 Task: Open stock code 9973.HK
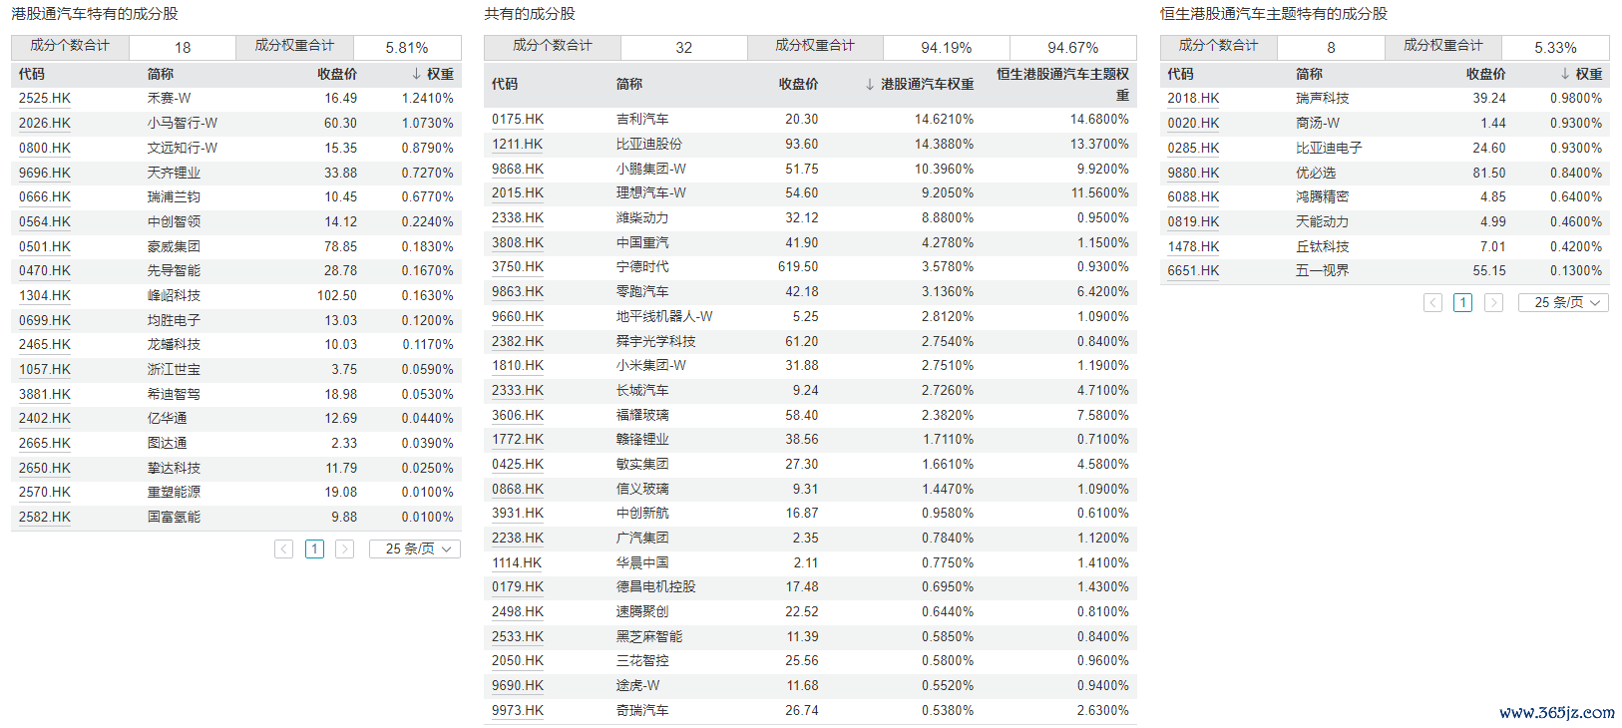[518, 711]
